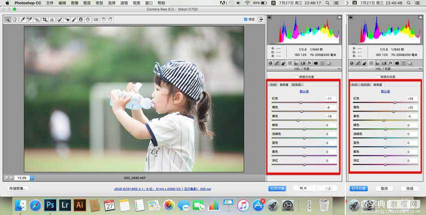This screenshot has width=426, height=215.
Task: Toggle shadow clipping warning in left histogram
Action: tap(270, 17)
